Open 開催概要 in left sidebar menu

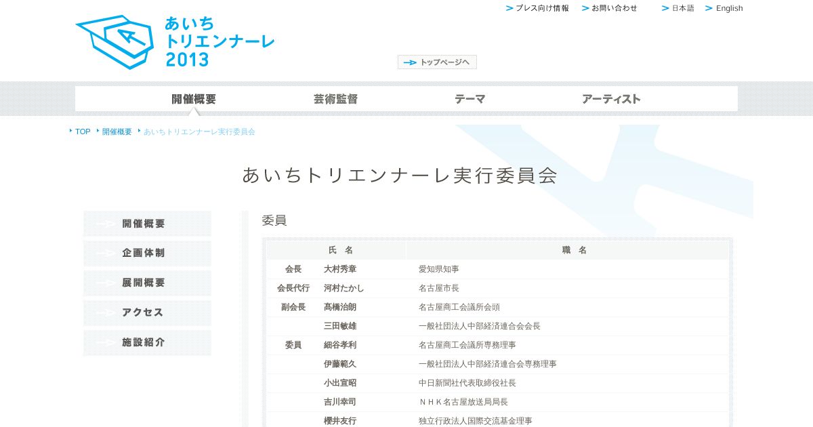coord(147,224)
